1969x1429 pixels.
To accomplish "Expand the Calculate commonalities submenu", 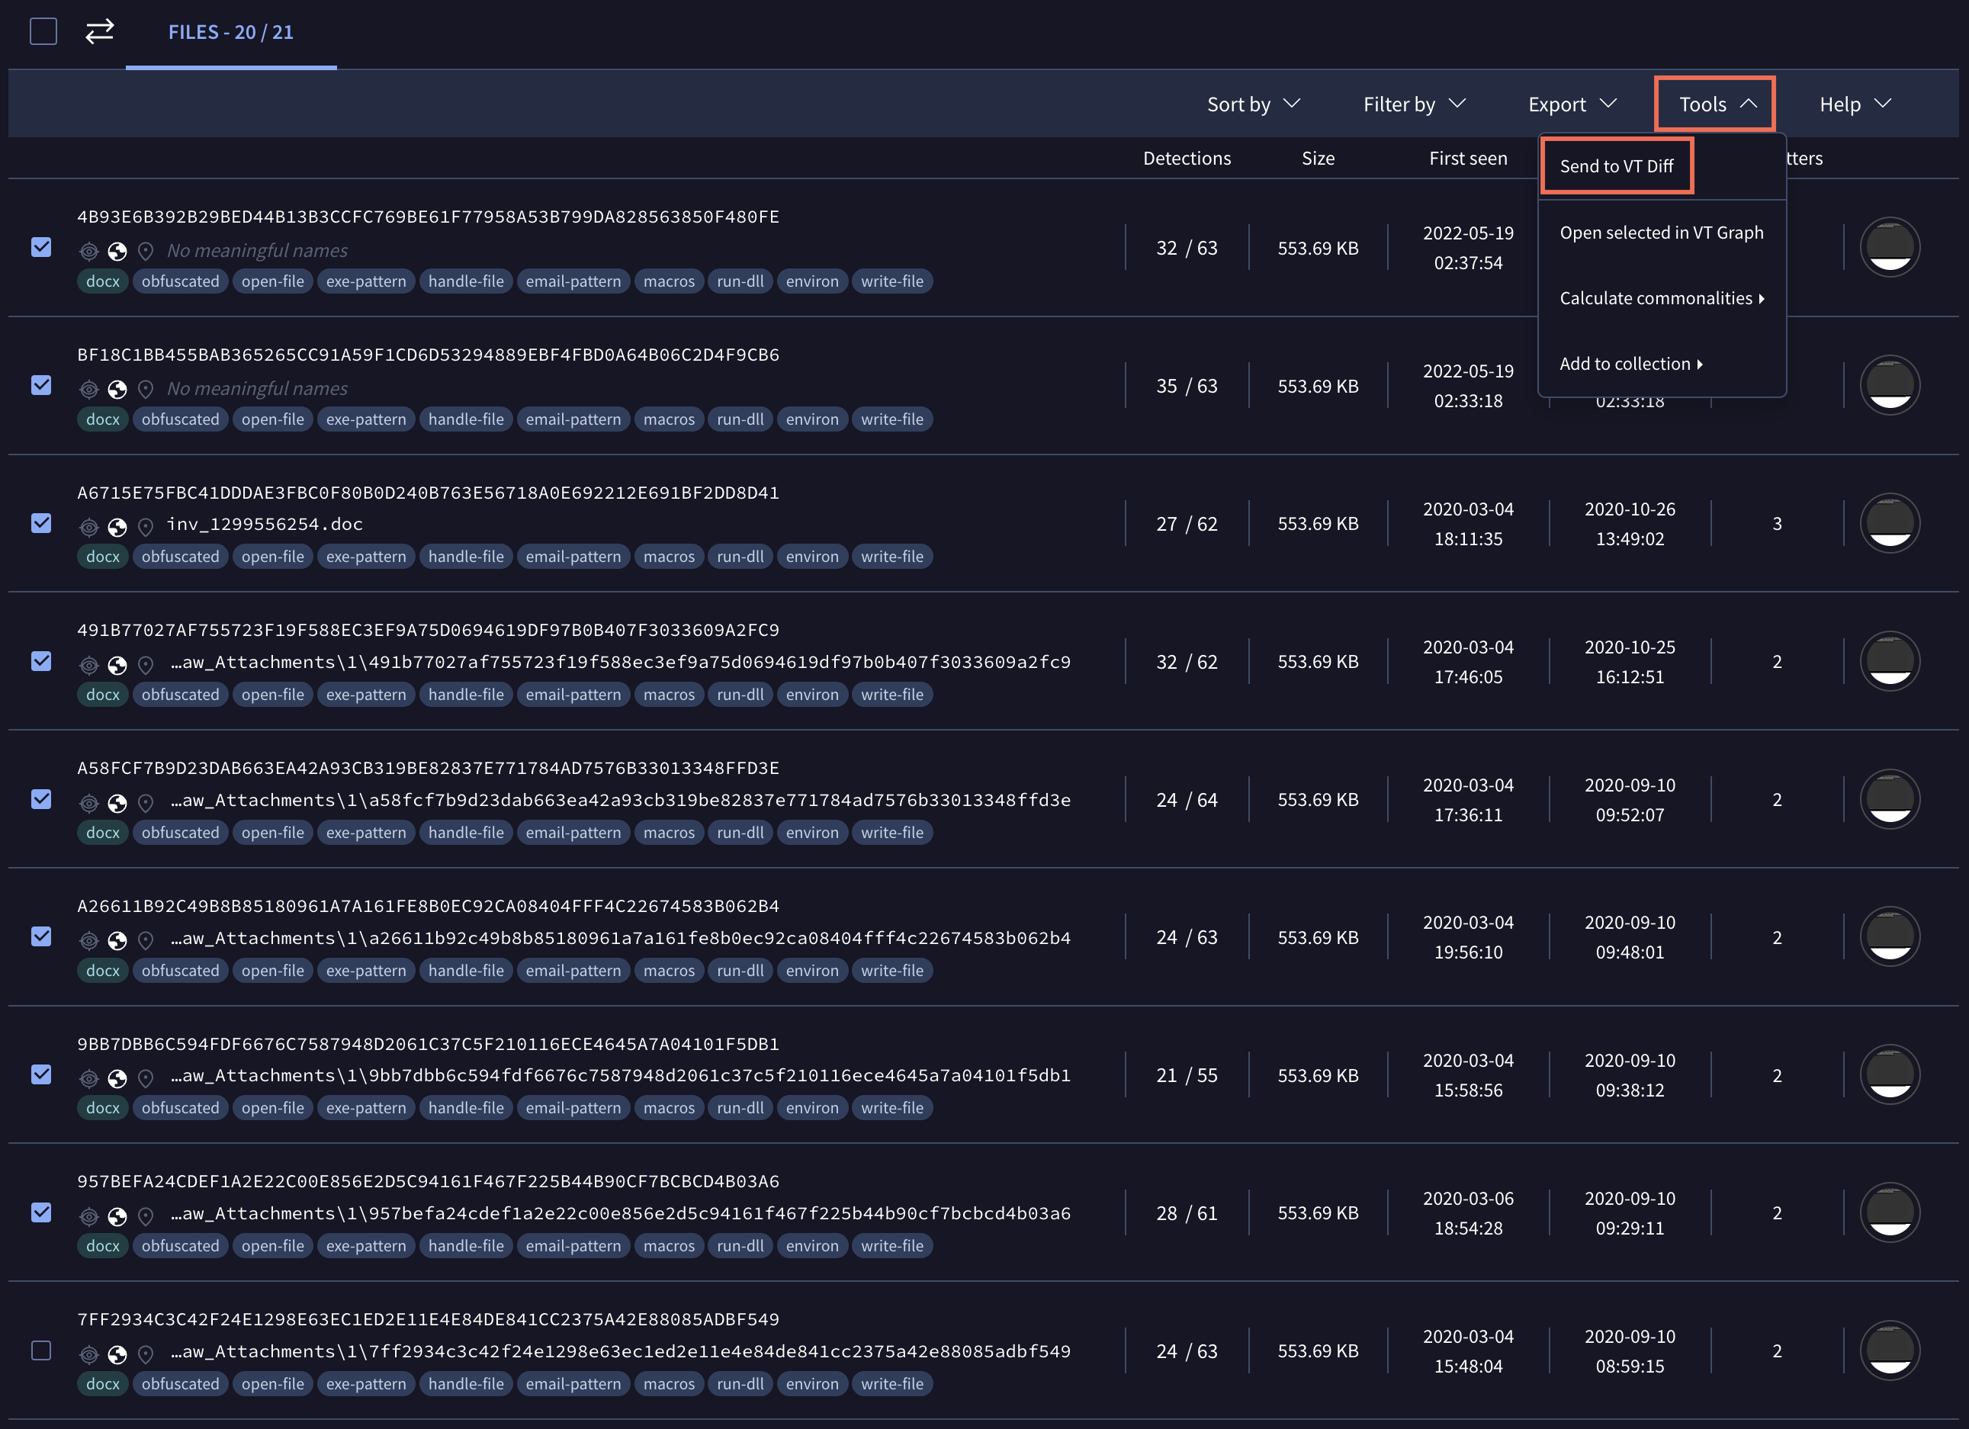I will tap(1662, 298).
